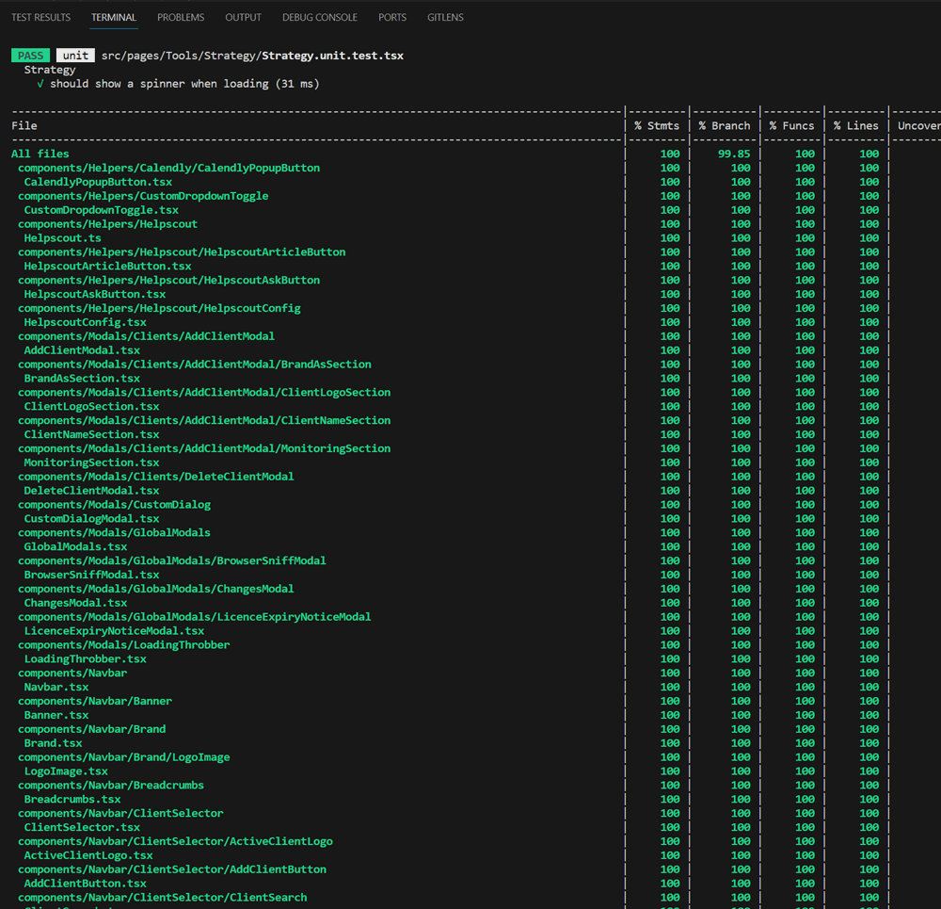Click the green PASS badge
The height and width of the screenshot is (909, 941).
pos(31,56)
